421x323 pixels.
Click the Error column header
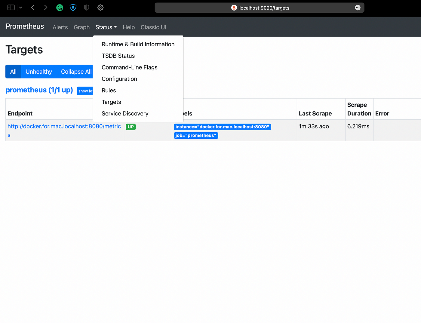(382, 113)
